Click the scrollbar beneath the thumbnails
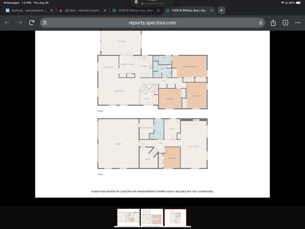Viewport: 305px width, 229px height. [x=152, y=226]
